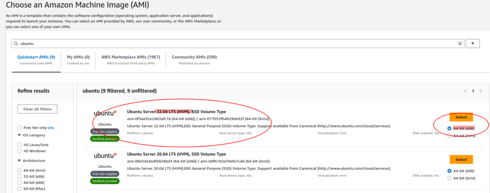Go to previous results page arrow
The image size is (490, 193).
(x=465, y=91)
